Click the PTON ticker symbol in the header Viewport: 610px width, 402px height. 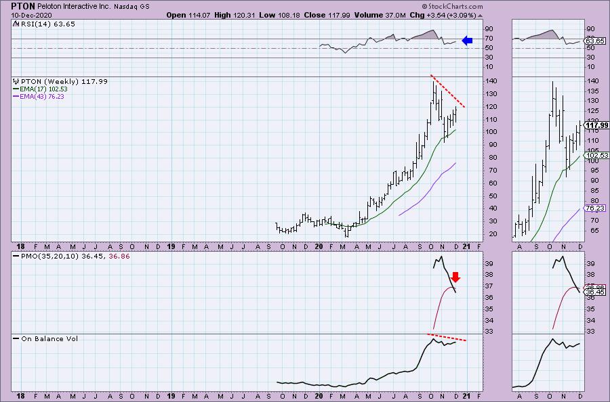tap(23, 6)
